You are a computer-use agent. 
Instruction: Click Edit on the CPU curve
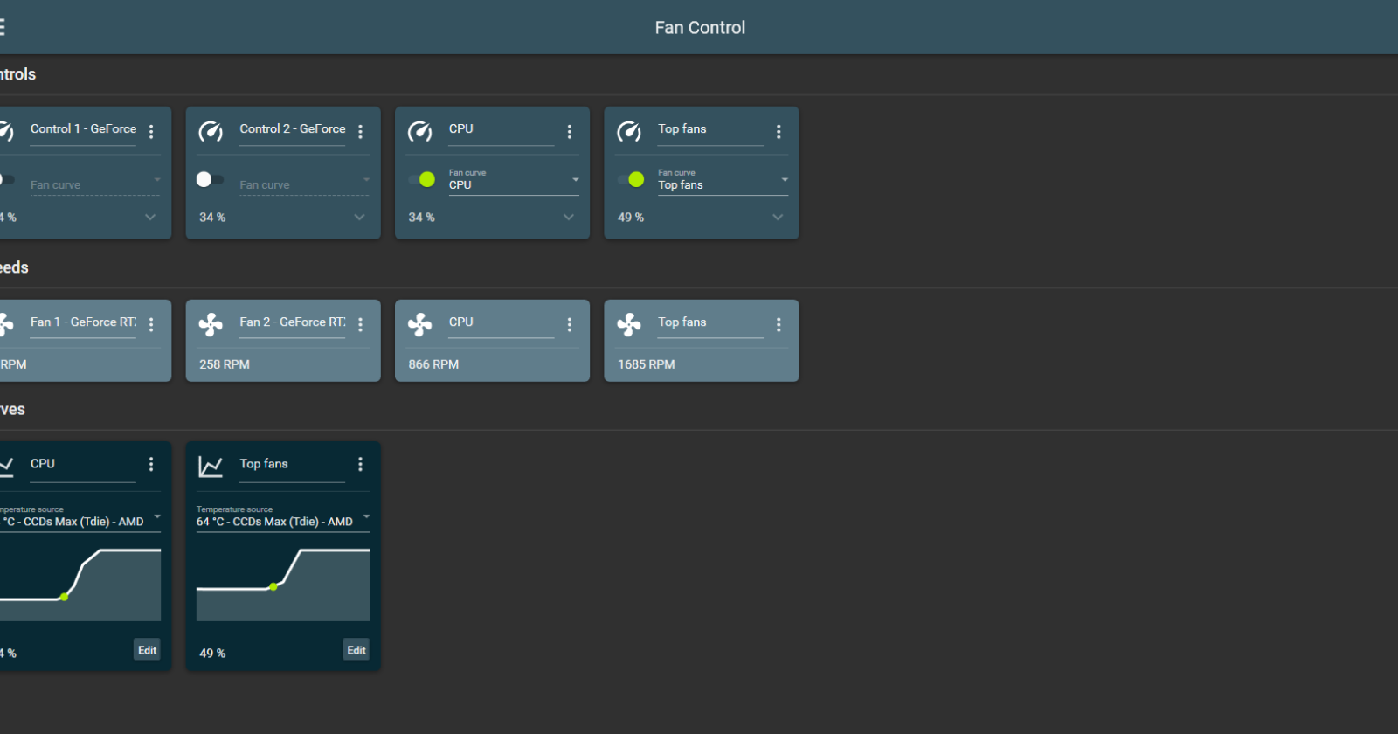point(147,650)
